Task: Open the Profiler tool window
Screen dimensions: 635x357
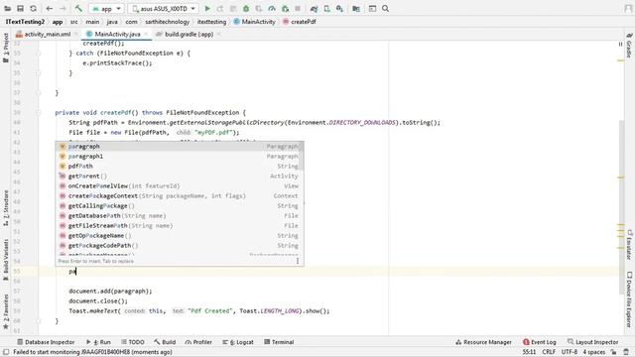Action: click(x=198, y=342)
